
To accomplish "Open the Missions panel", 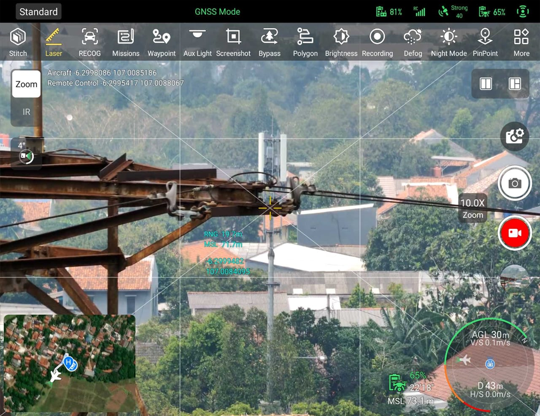I will pyautogui.click(x=125, y=42).
